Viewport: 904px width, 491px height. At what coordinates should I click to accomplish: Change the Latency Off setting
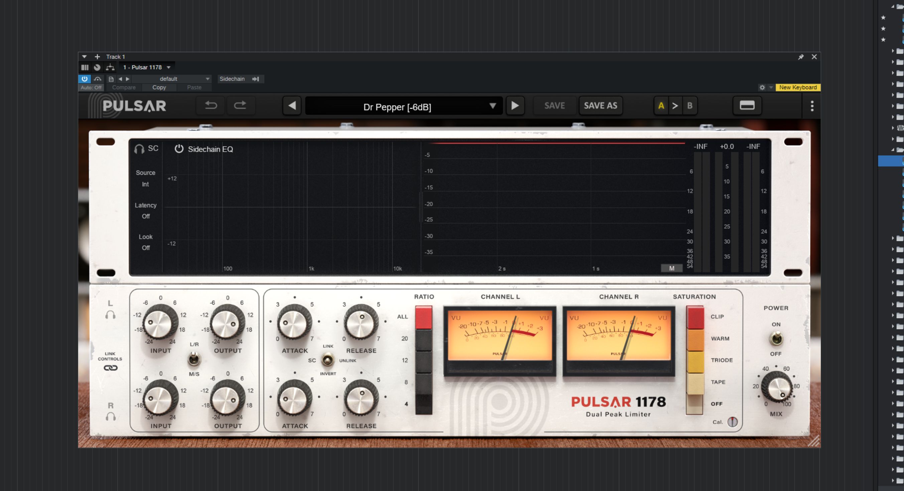point(146,216)
